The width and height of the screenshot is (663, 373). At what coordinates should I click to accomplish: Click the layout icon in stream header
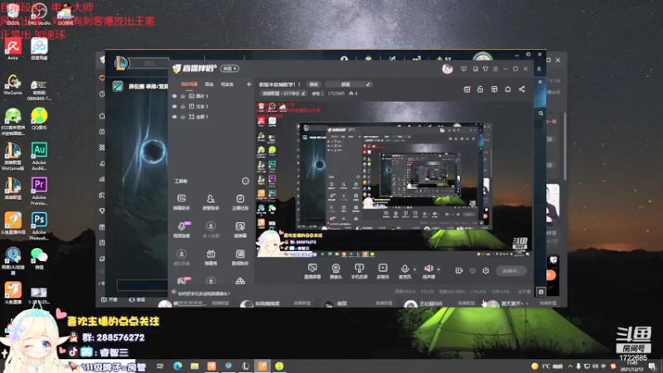(x=494, y=90)
